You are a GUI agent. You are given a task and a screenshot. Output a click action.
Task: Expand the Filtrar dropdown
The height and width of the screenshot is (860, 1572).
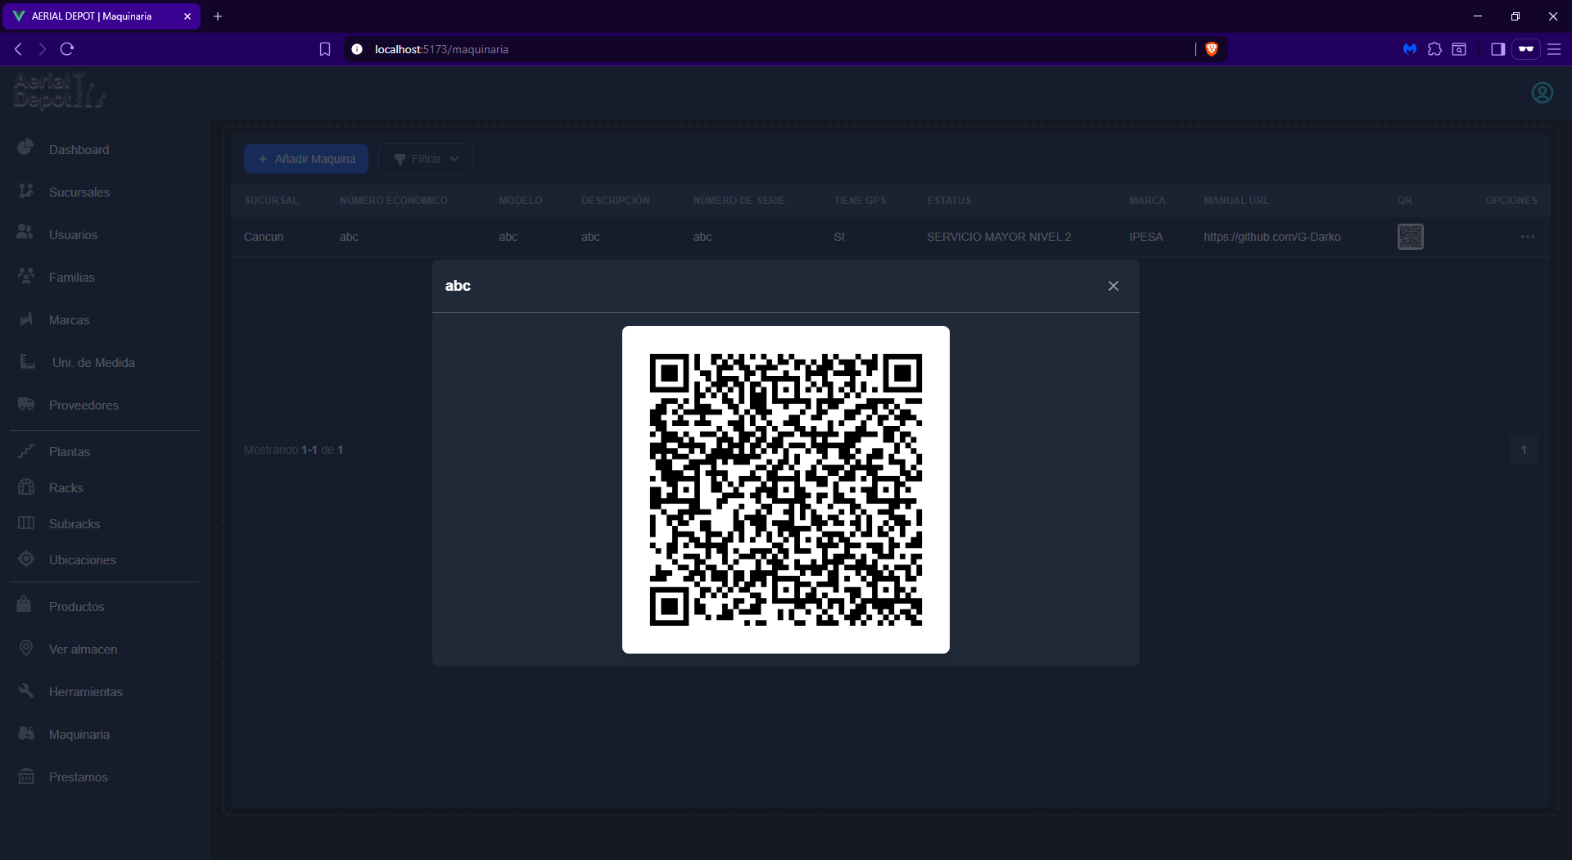426,159
